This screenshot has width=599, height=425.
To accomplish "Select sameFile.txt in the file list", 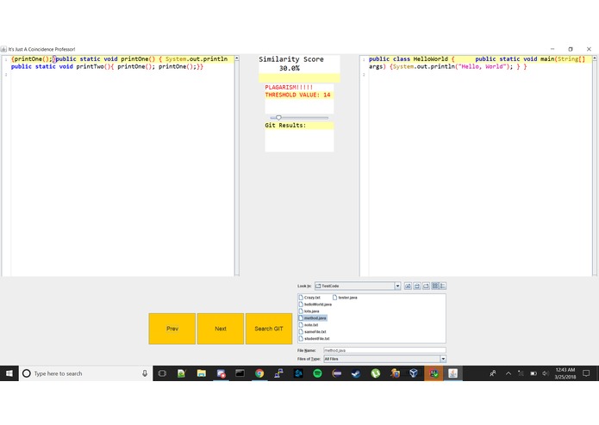I will pos(313,331).
